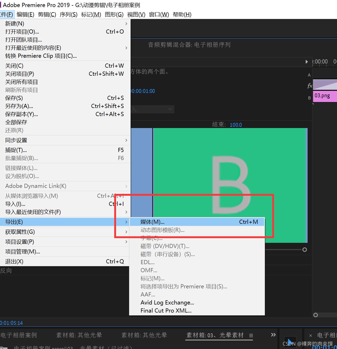This screenshot has width=337, height=349.
Task: Select the 素材箱: 03、光晕素材 tab
Action: click(215, 335)
